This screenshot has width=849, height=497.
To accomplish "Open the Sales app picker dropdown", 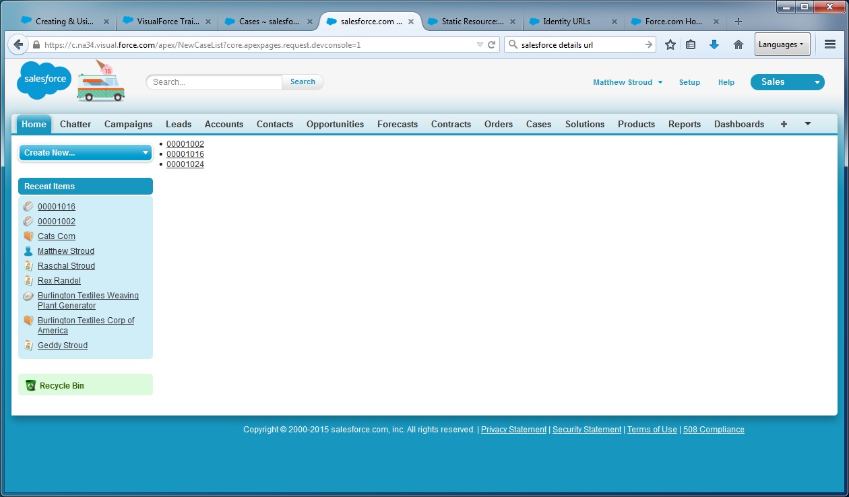I will point(788,82).
